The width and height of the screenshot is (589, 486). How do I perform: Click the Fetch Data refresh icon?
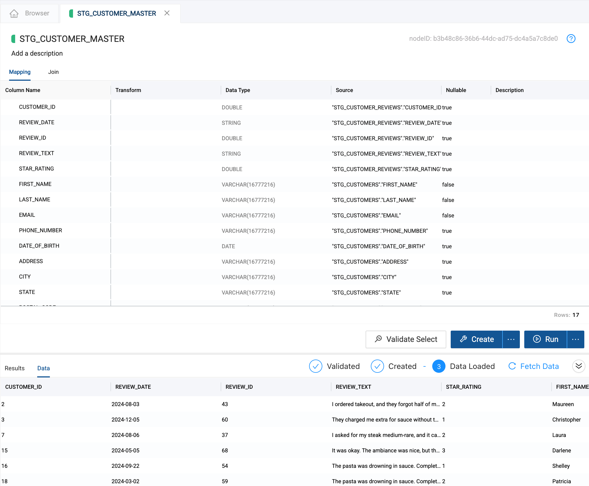click(x=512, y=366)
